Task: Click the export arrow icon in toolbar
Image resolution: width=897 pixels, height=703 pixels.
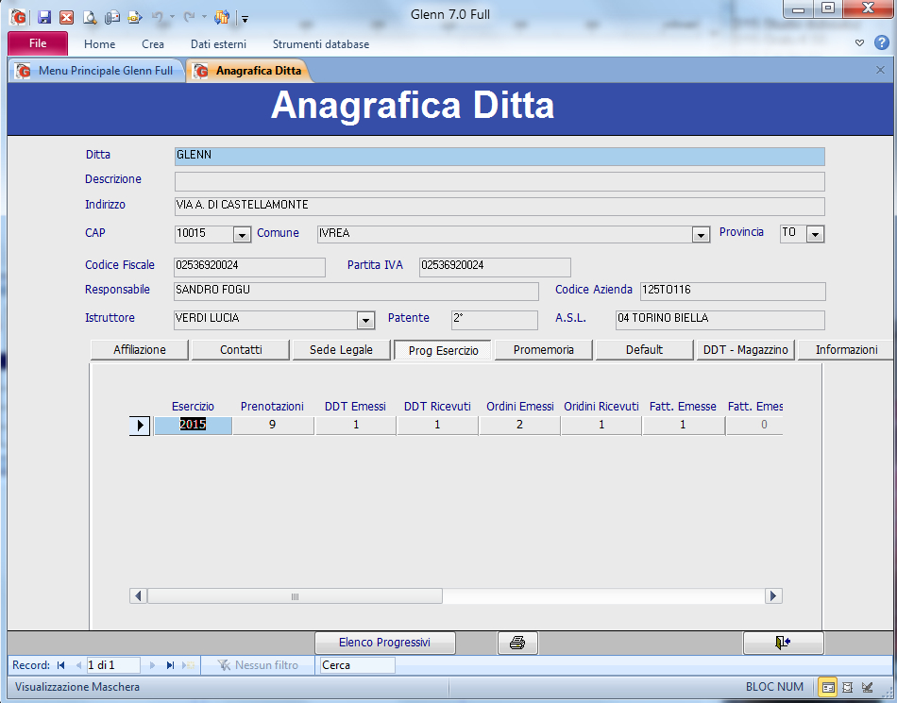Action: pos(134,17)
